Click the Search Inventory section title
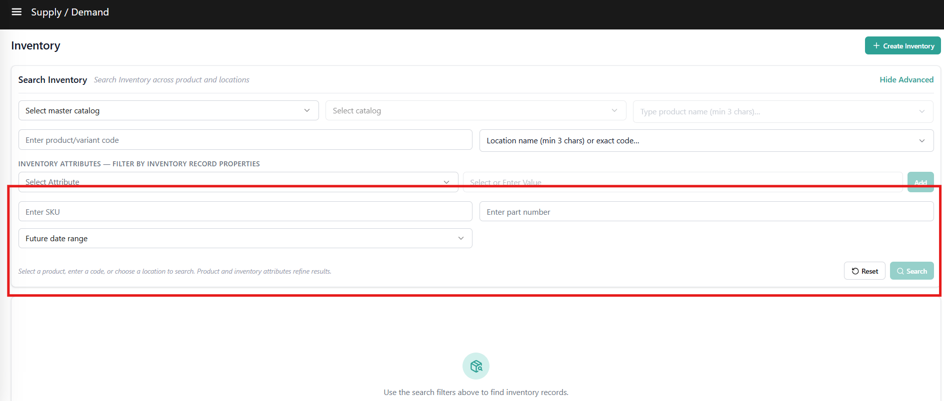 (x=52, y=80)
